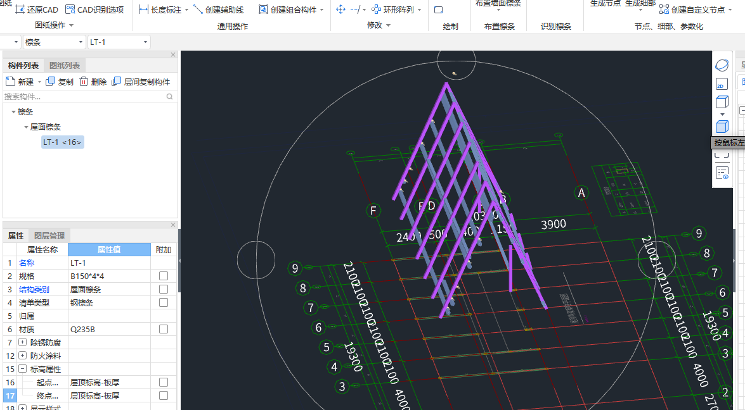
Task: Click the 生成节点 button
Action: pos(606,3)
